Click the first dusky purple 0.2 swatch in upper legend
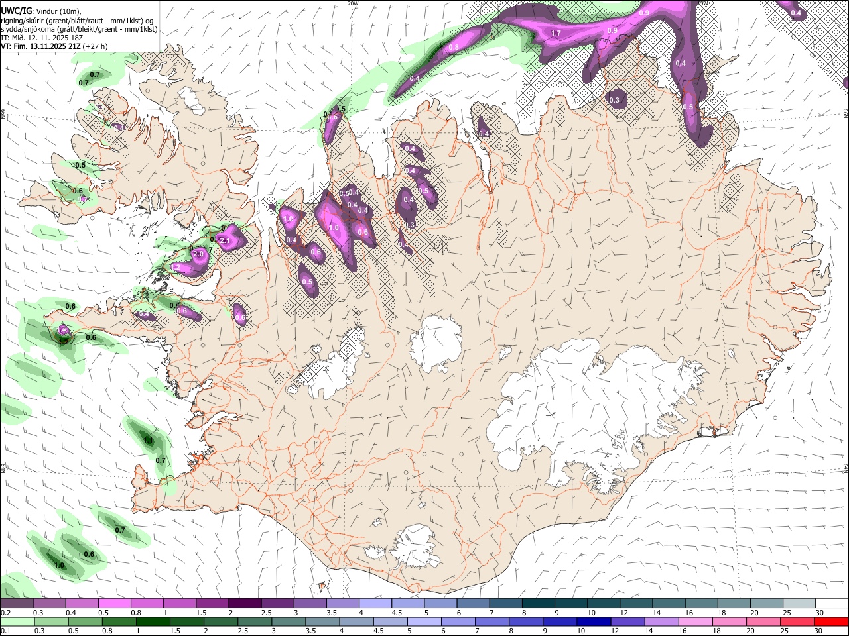The height and width of the screenshot is (636, 849). pos(17,603)
